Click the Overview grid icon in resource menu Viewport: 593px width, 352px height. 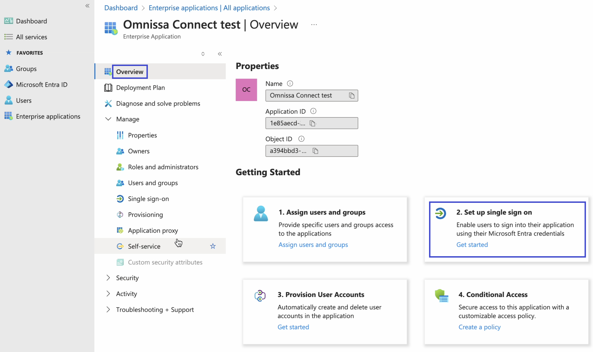pyautogui.click(x=108, y=72)
